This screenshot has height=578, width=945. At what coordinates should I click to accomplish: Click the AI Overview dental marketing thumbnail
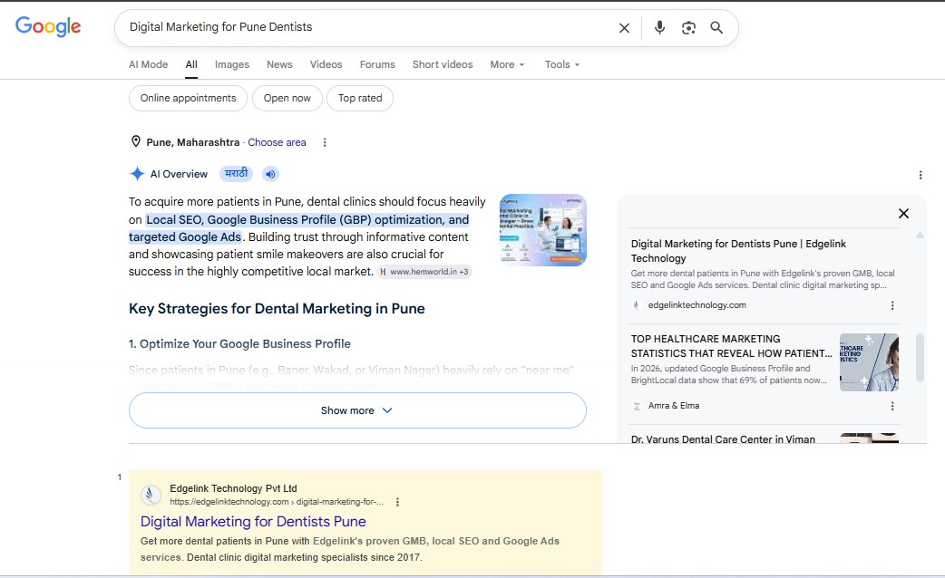point(543,230)
